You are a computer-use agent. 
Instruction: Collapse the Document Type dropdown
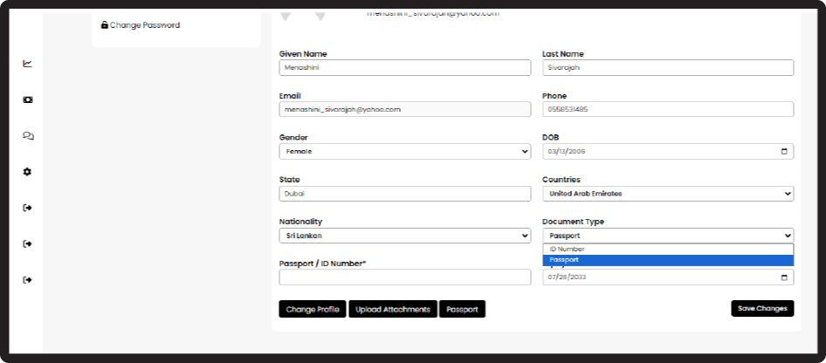coord(667,236)
